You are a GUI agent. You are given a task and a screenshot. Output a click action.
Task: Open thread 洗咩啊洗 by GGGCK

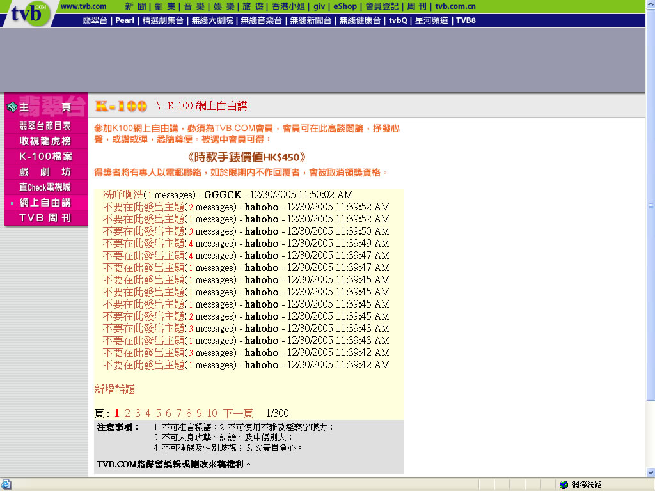pos(123,194)
